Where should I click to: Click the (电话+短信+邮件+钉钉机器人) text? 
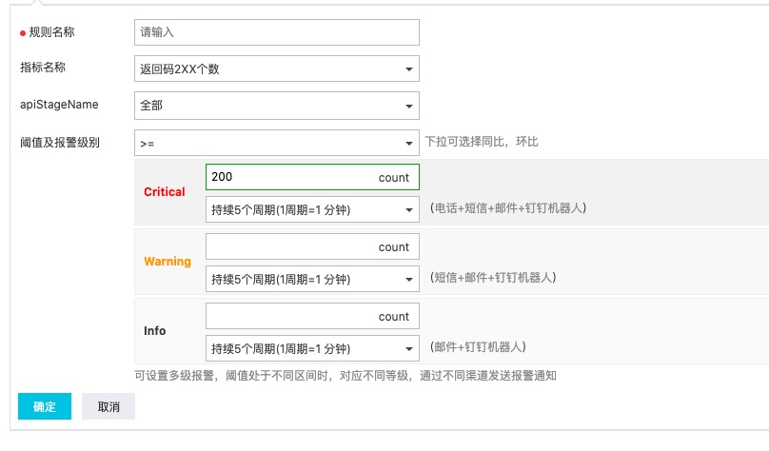click(508, 207)
